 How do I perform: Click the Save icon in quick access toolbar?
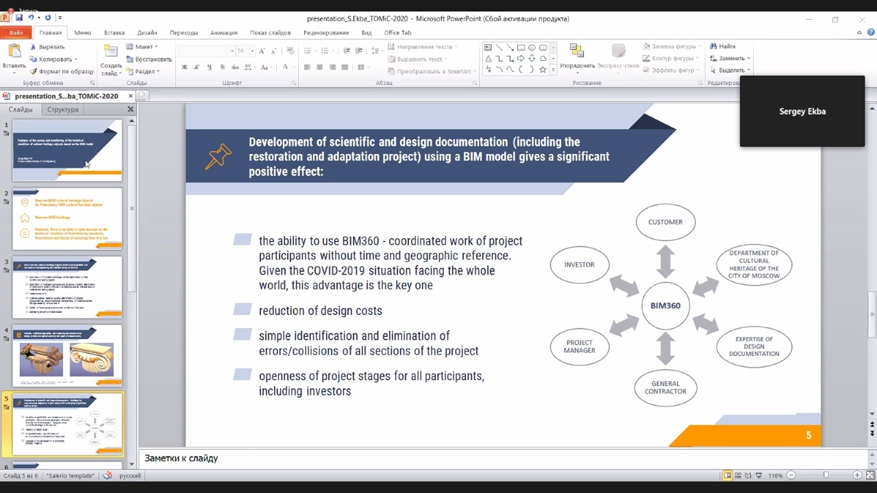(19, 18)
